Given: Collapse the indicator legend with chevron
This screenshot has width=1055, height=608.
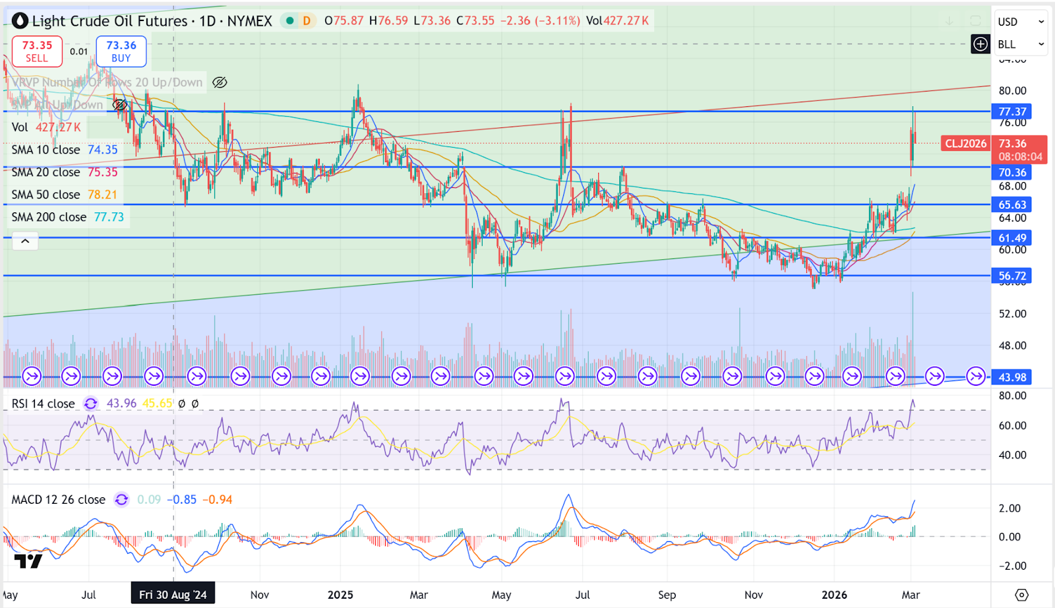Looking at the screenshot, I should 25,241.
